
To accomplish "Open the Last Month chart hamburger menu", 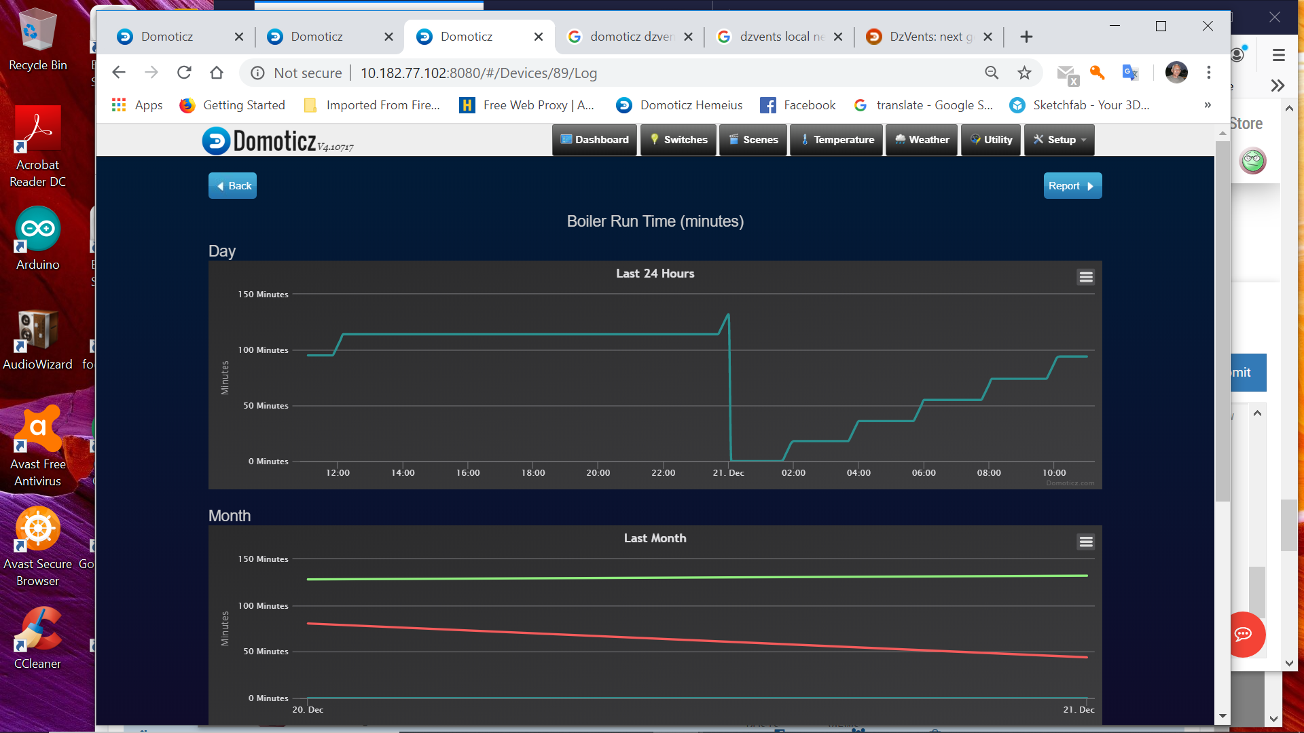I will pos(1085,542).
